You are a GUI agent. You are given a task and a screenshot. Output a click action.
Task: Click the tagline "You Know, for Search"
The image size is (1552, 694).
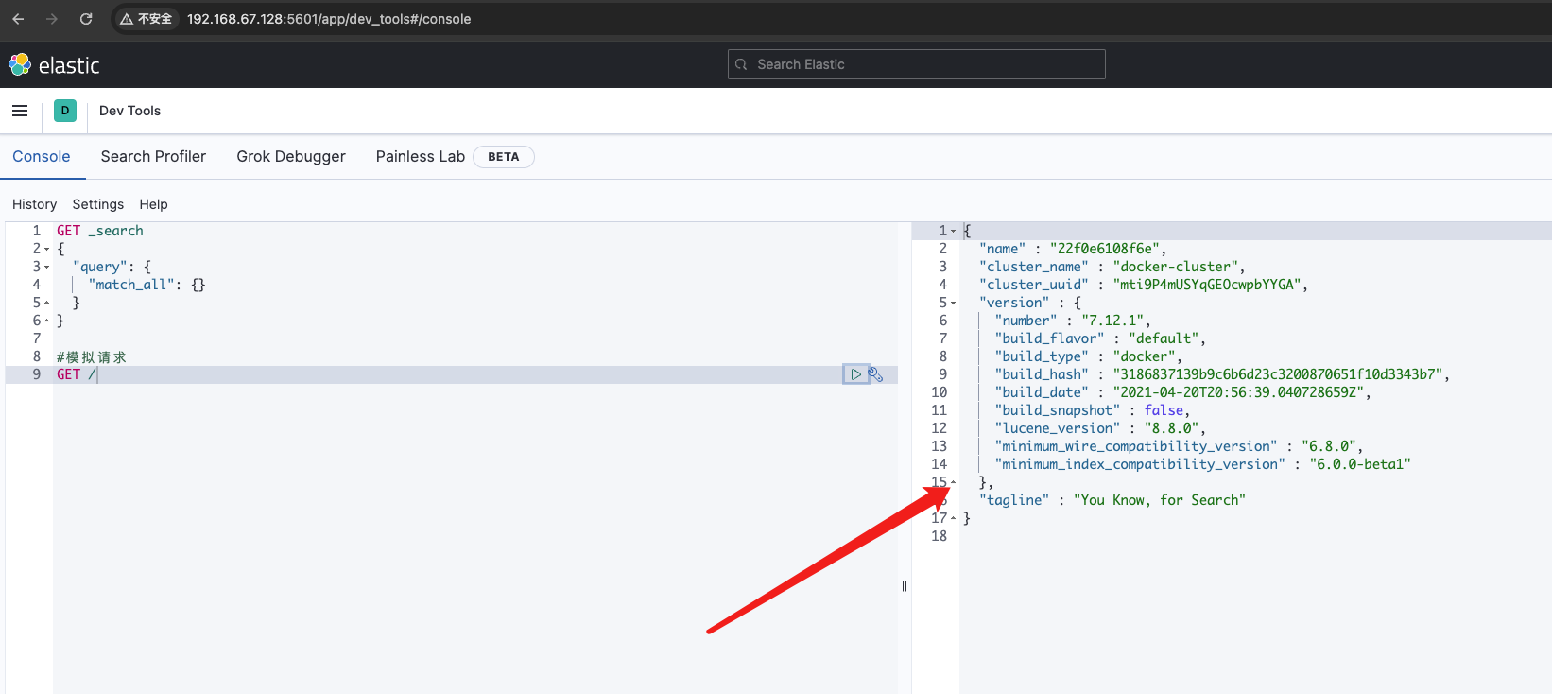coord(1160,500)
